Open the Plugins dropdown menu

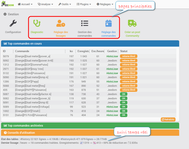[x=84, y=4]
